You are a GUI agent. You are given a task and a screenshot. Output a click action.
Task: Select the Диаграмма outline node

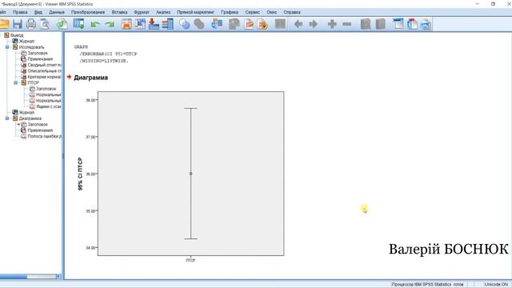30,118
